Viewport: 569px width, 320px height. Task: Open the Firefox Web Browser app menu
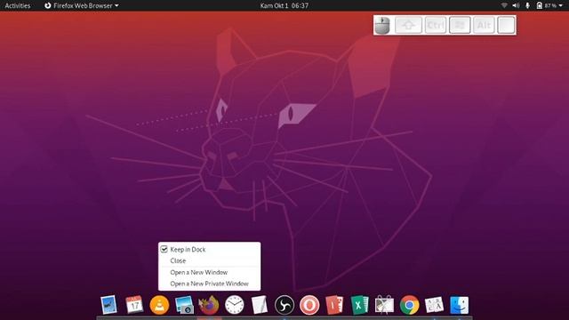pyautogui.click(x=82, y=5)
